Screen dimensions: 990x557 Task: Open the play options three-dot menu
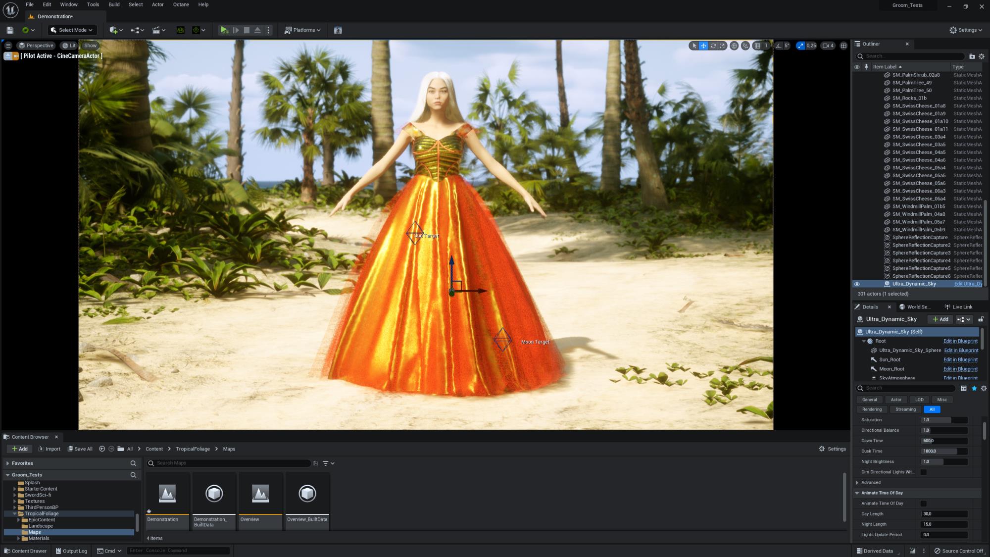(x=268, y=30)
